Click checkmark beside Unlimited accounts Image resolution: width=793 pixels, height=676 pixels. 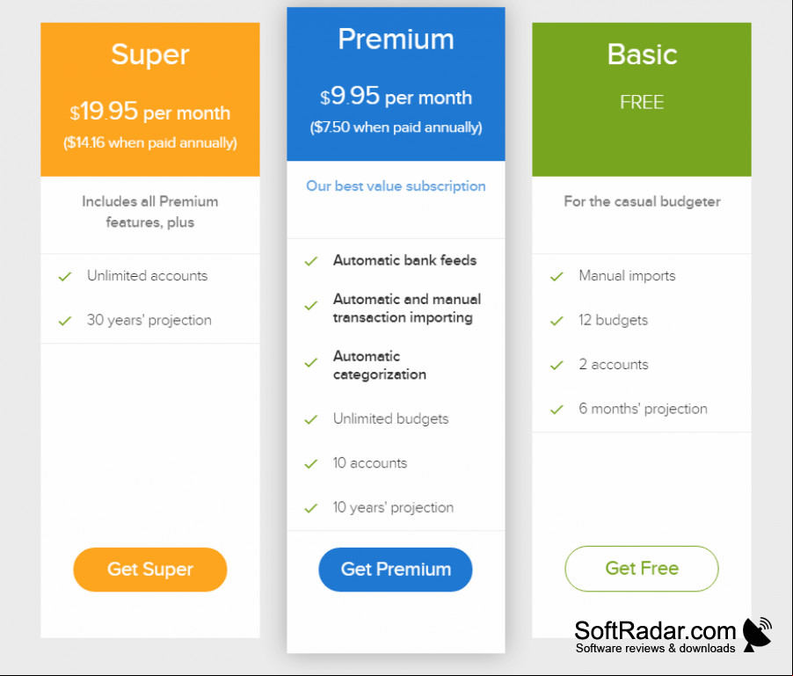click(x=65, y=277)
